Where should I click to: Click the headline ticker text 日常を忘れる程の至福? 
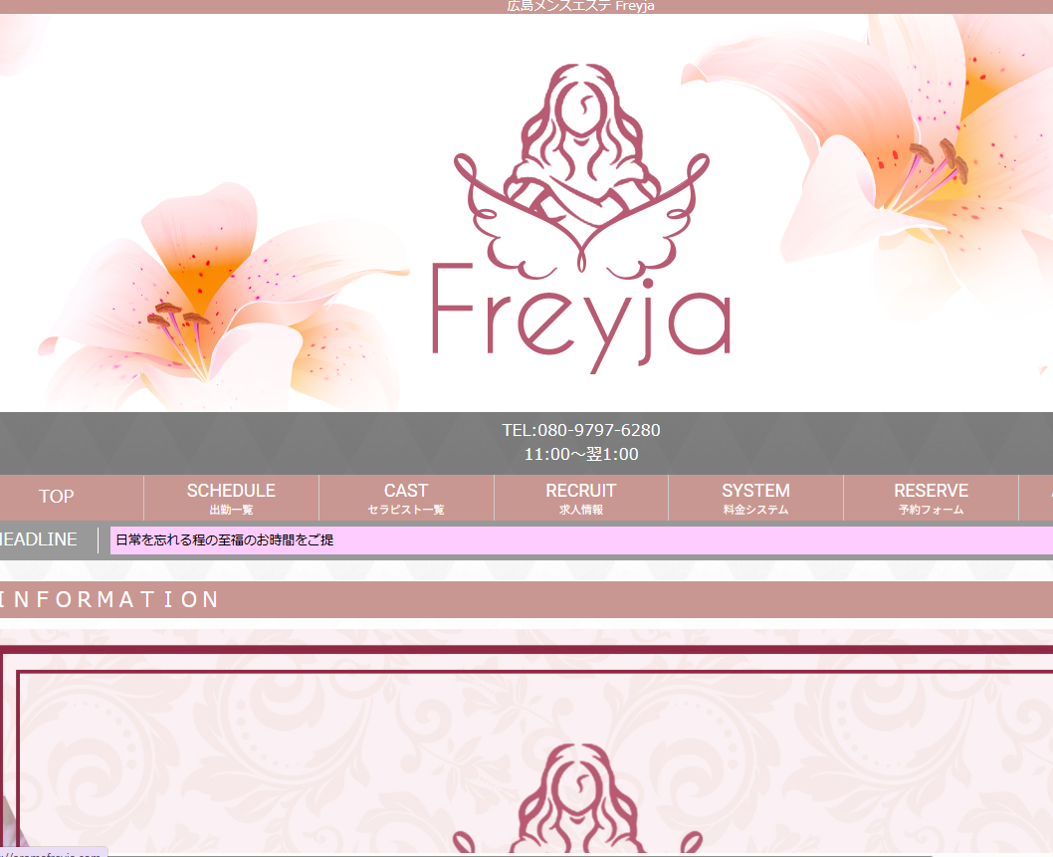pos(224,540)
